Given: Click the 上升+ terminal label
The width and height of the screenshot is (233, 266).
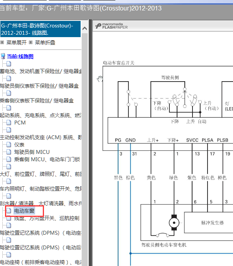Looking at the screenshot, I should click(153, 140).
